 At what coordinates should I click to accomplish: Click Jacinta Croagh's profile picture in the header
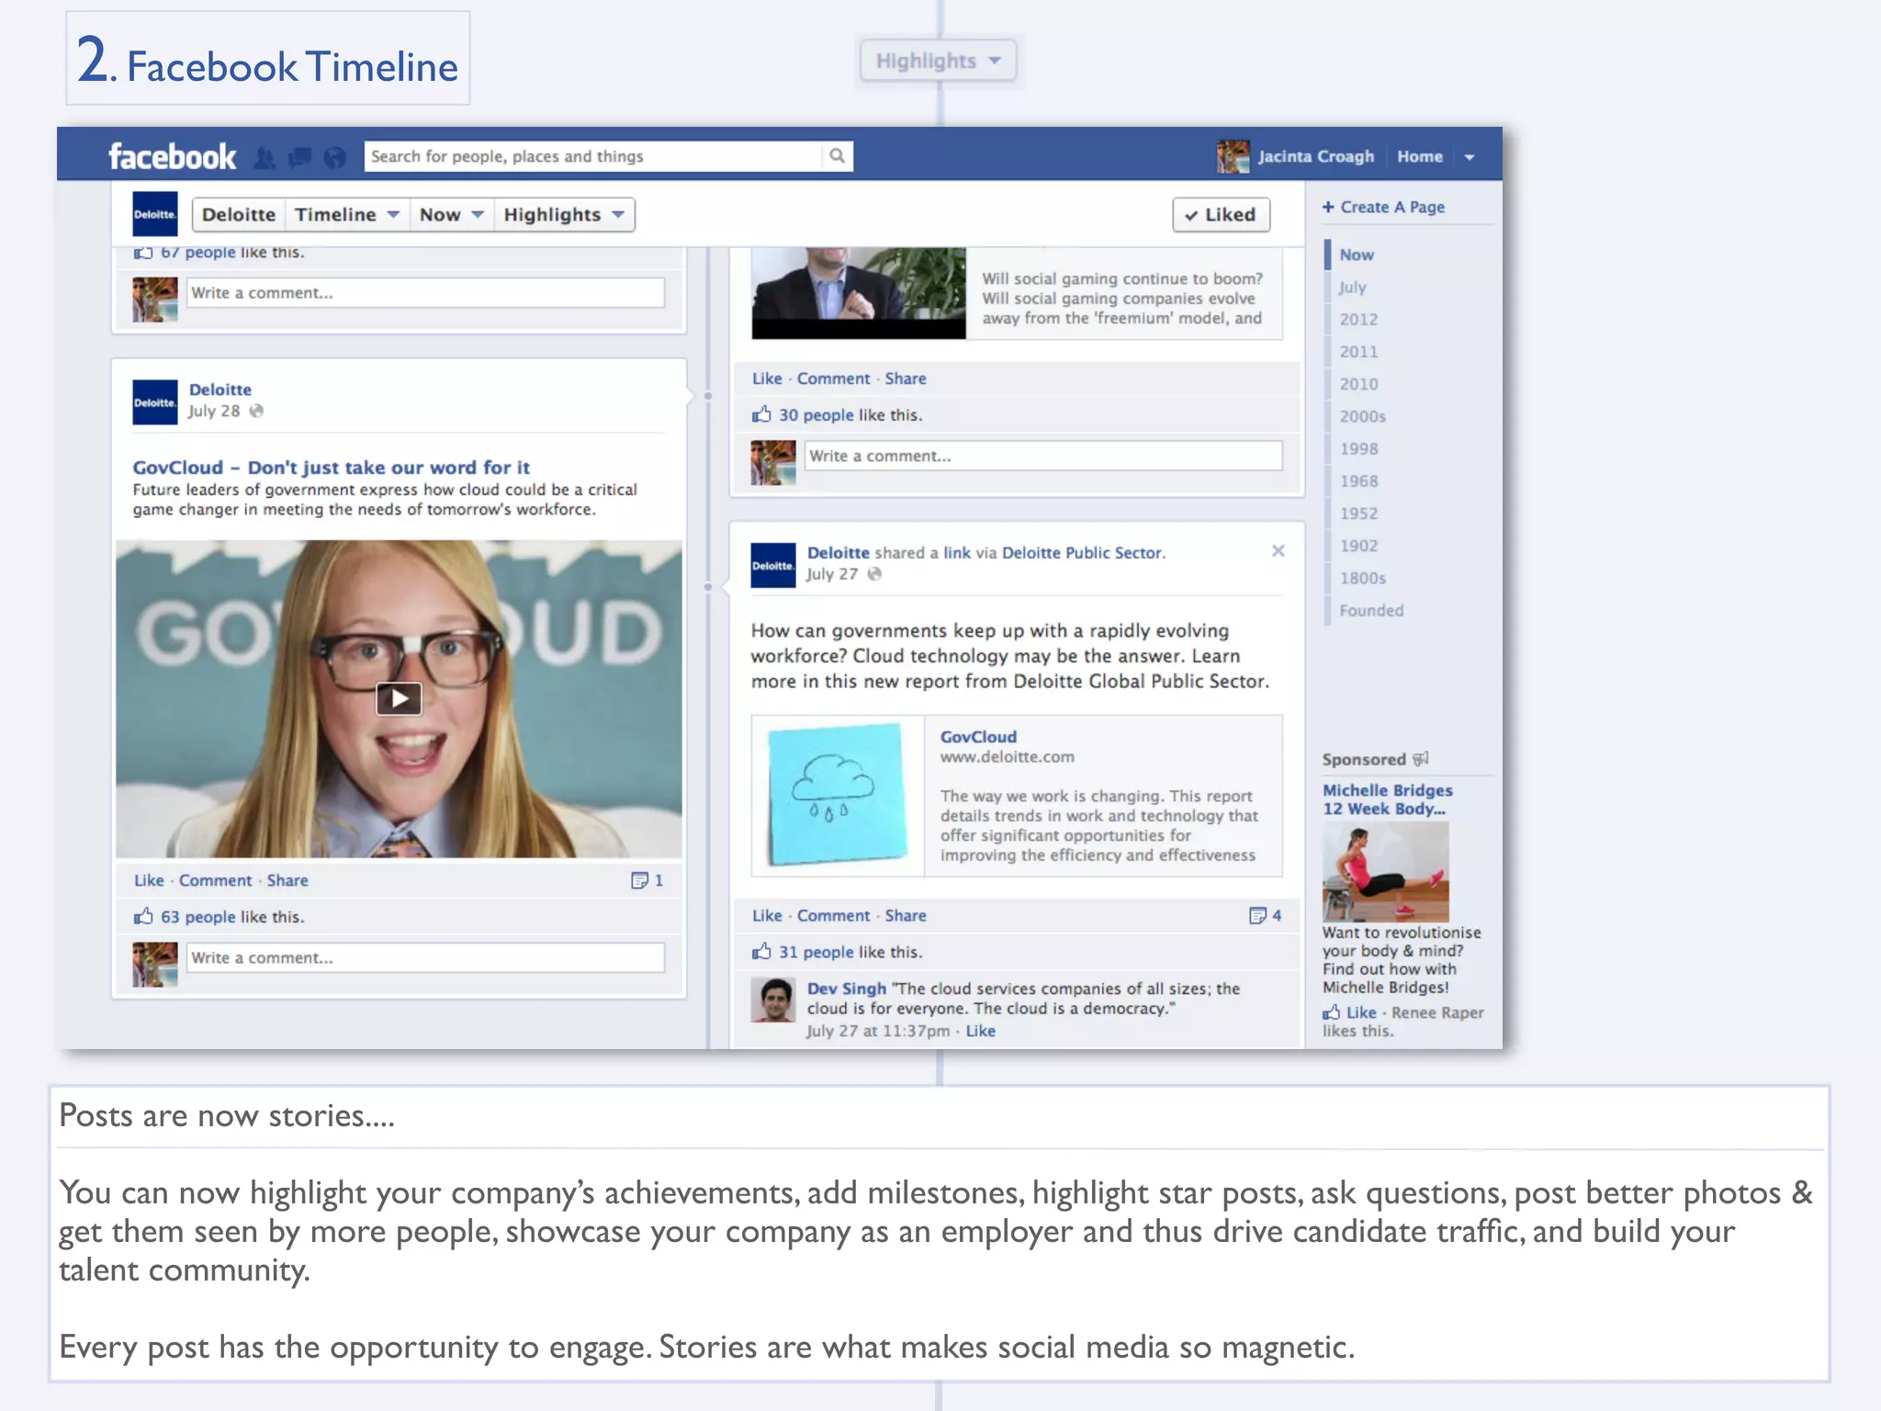(x=1233, y=156)
